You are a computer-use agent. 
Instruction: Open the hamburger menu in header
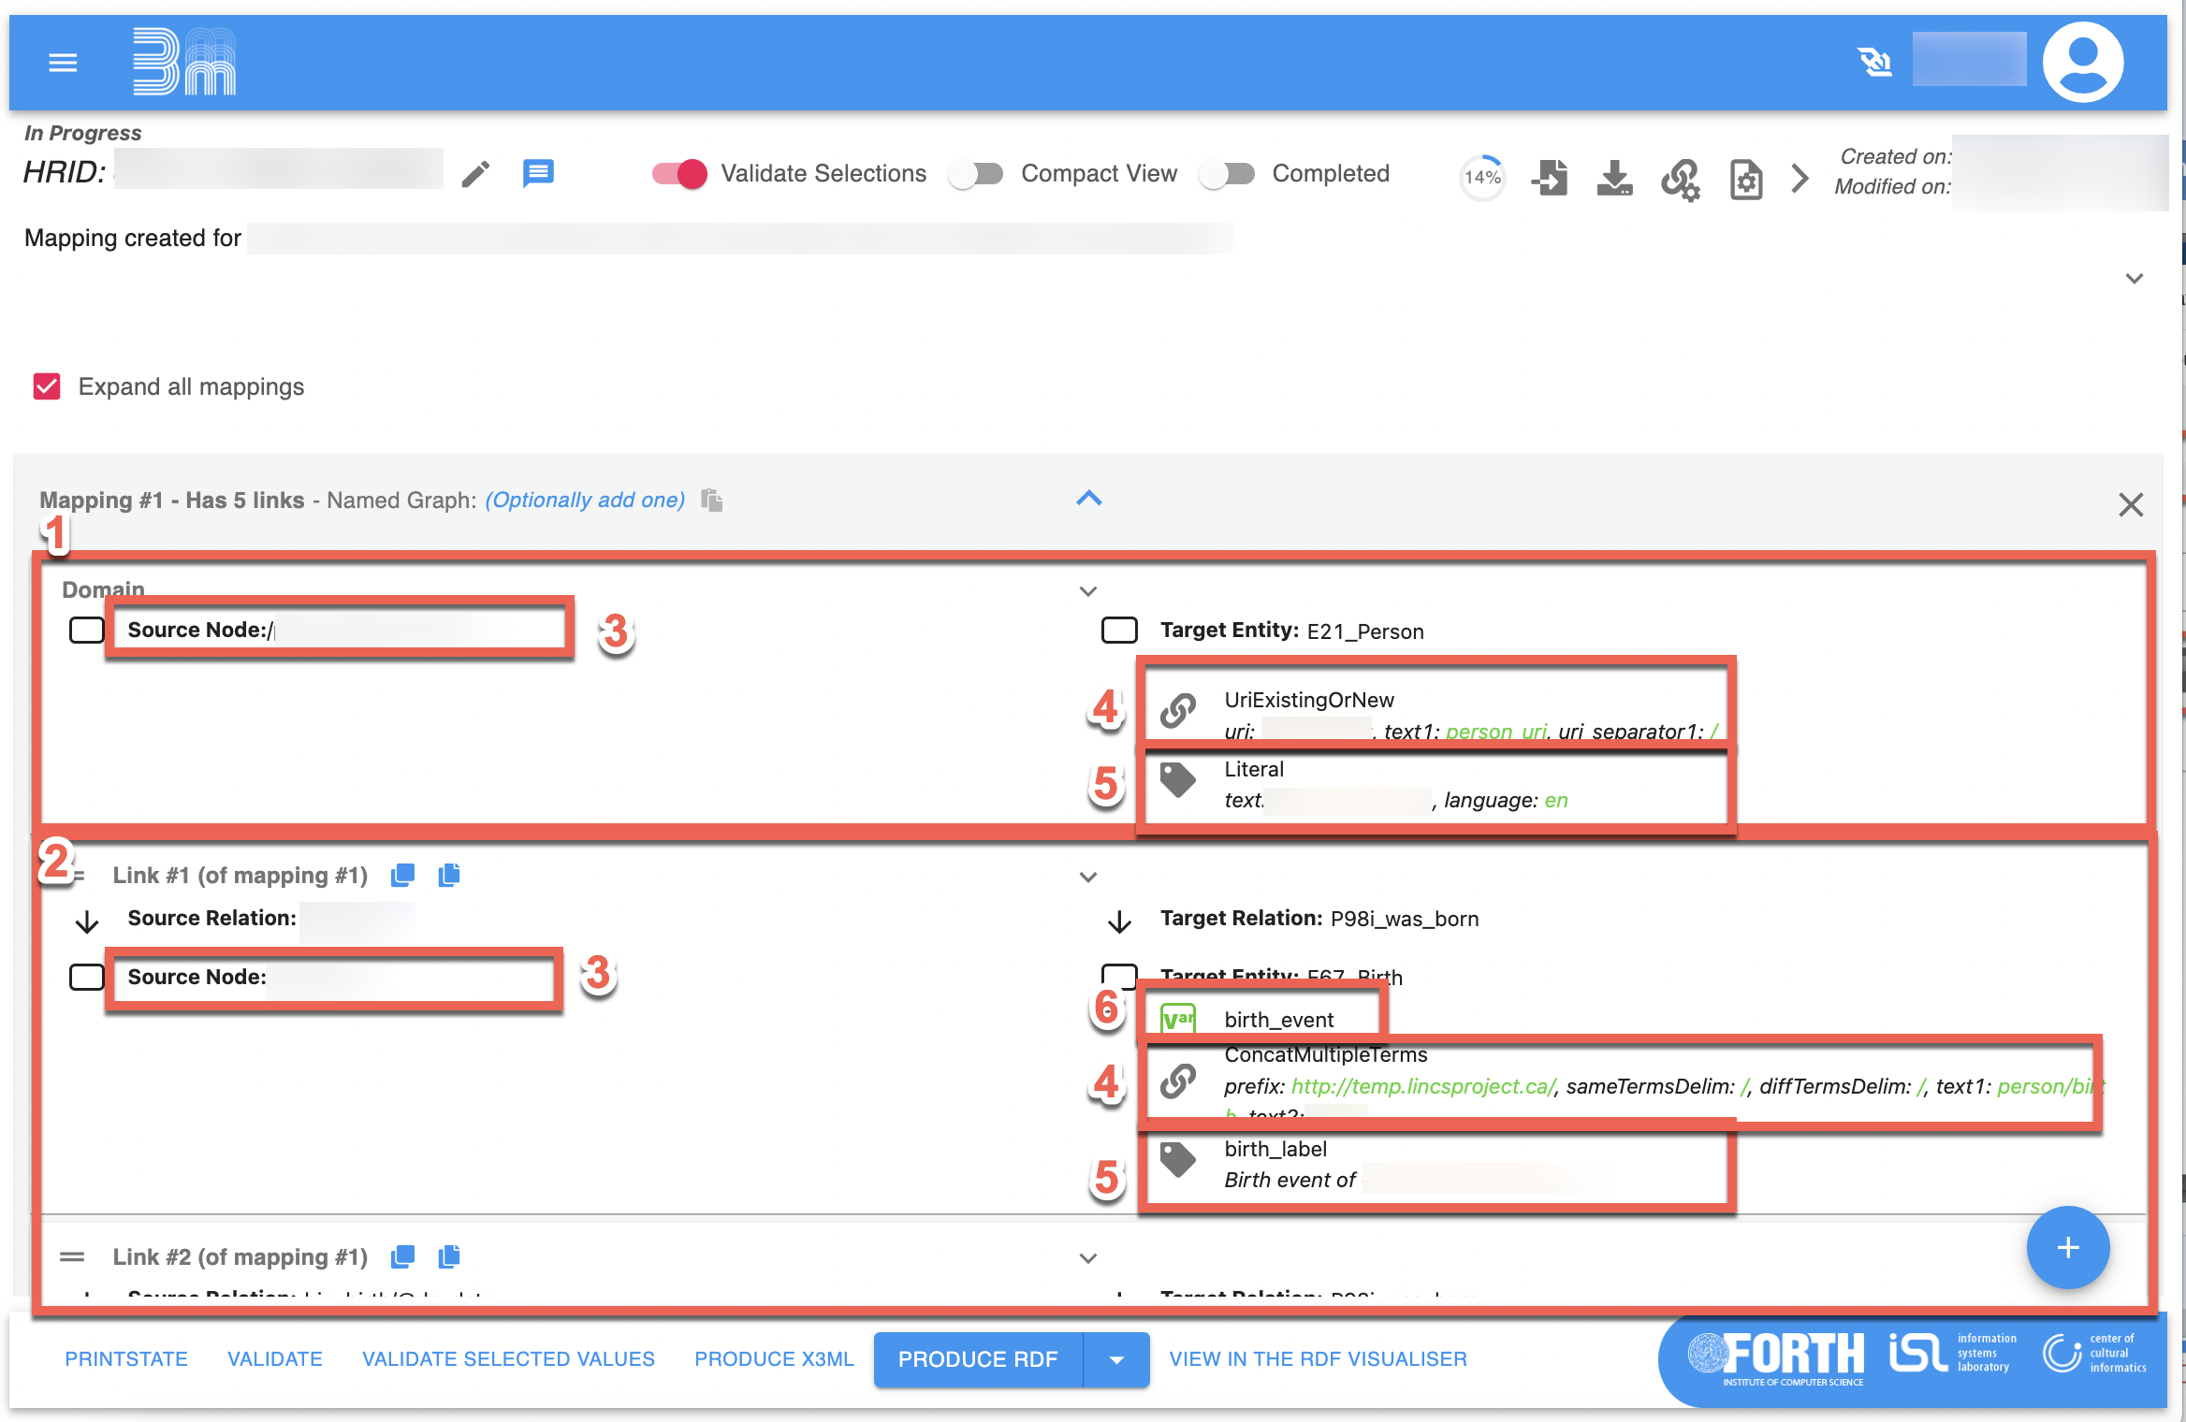pyautogui.click(x=63, y=63)
